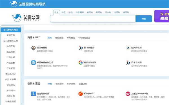This screenshot has height=105, width=169.
Task: Click the purple 5.20 promotional banner
Action: coord(162,16)
